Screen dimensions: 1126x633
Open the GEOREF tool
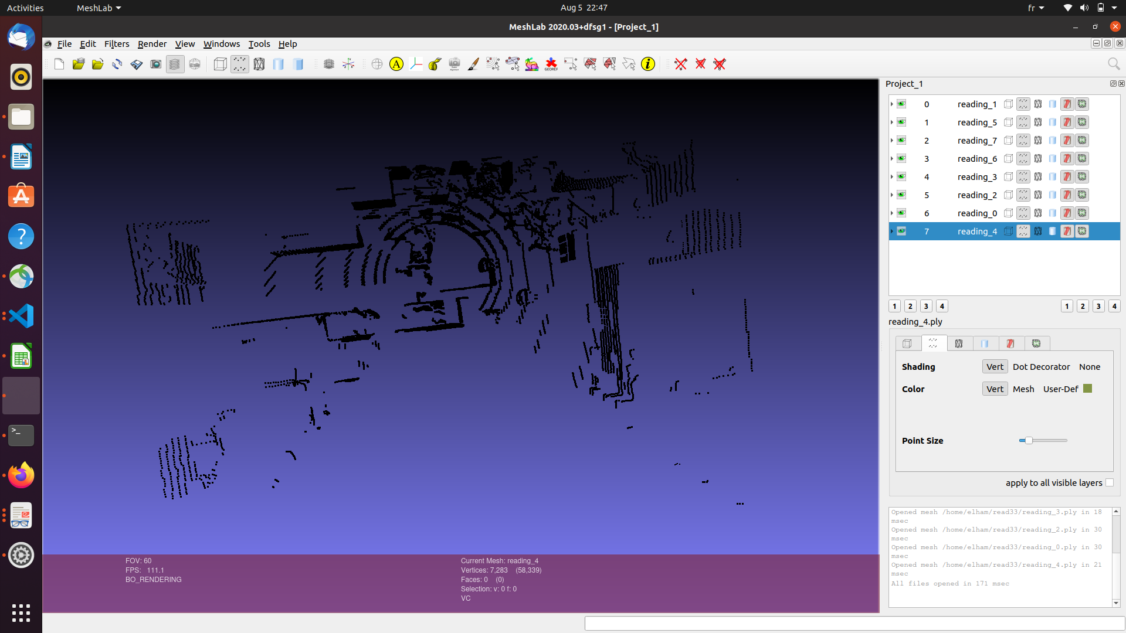(551, 64)
